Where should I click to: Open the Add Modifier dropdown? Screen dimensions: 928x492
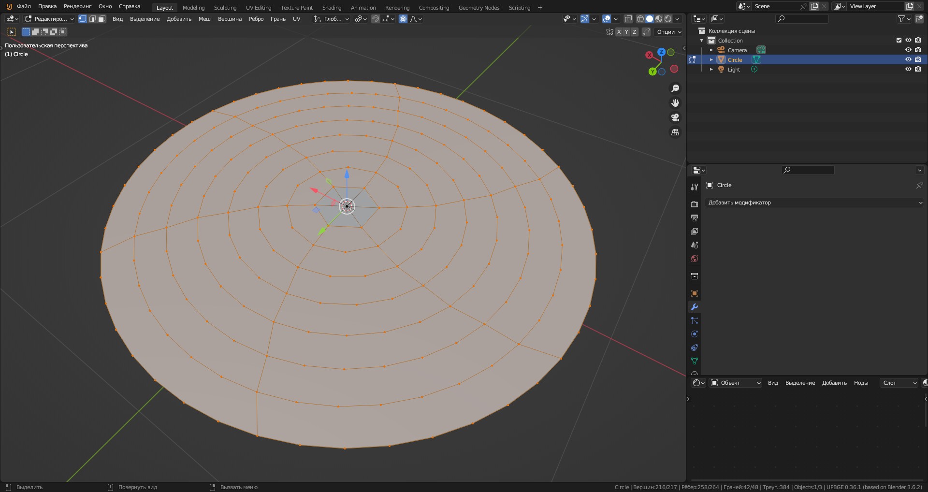tap(814, 203)
